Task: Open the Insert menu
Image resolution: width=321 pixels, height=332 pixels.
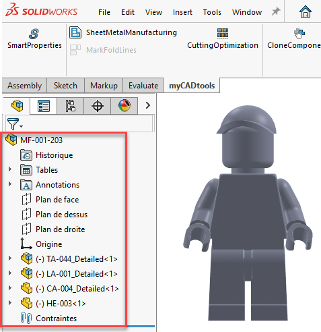Action: coord(182,12)
